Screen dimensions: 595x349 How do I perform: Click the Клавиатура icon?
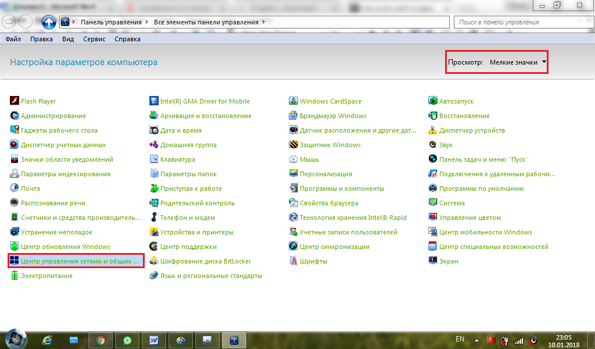[153, 159]
